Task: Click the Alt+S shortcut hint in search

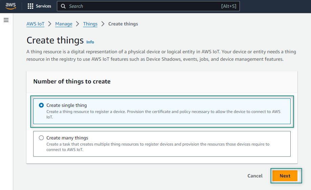Action: pyautogui.click(x=228, y=6)
